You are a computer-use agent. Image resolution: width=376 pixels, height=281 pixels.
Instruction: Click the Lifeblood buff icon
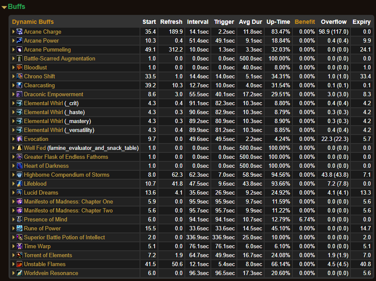click(20, 184)
